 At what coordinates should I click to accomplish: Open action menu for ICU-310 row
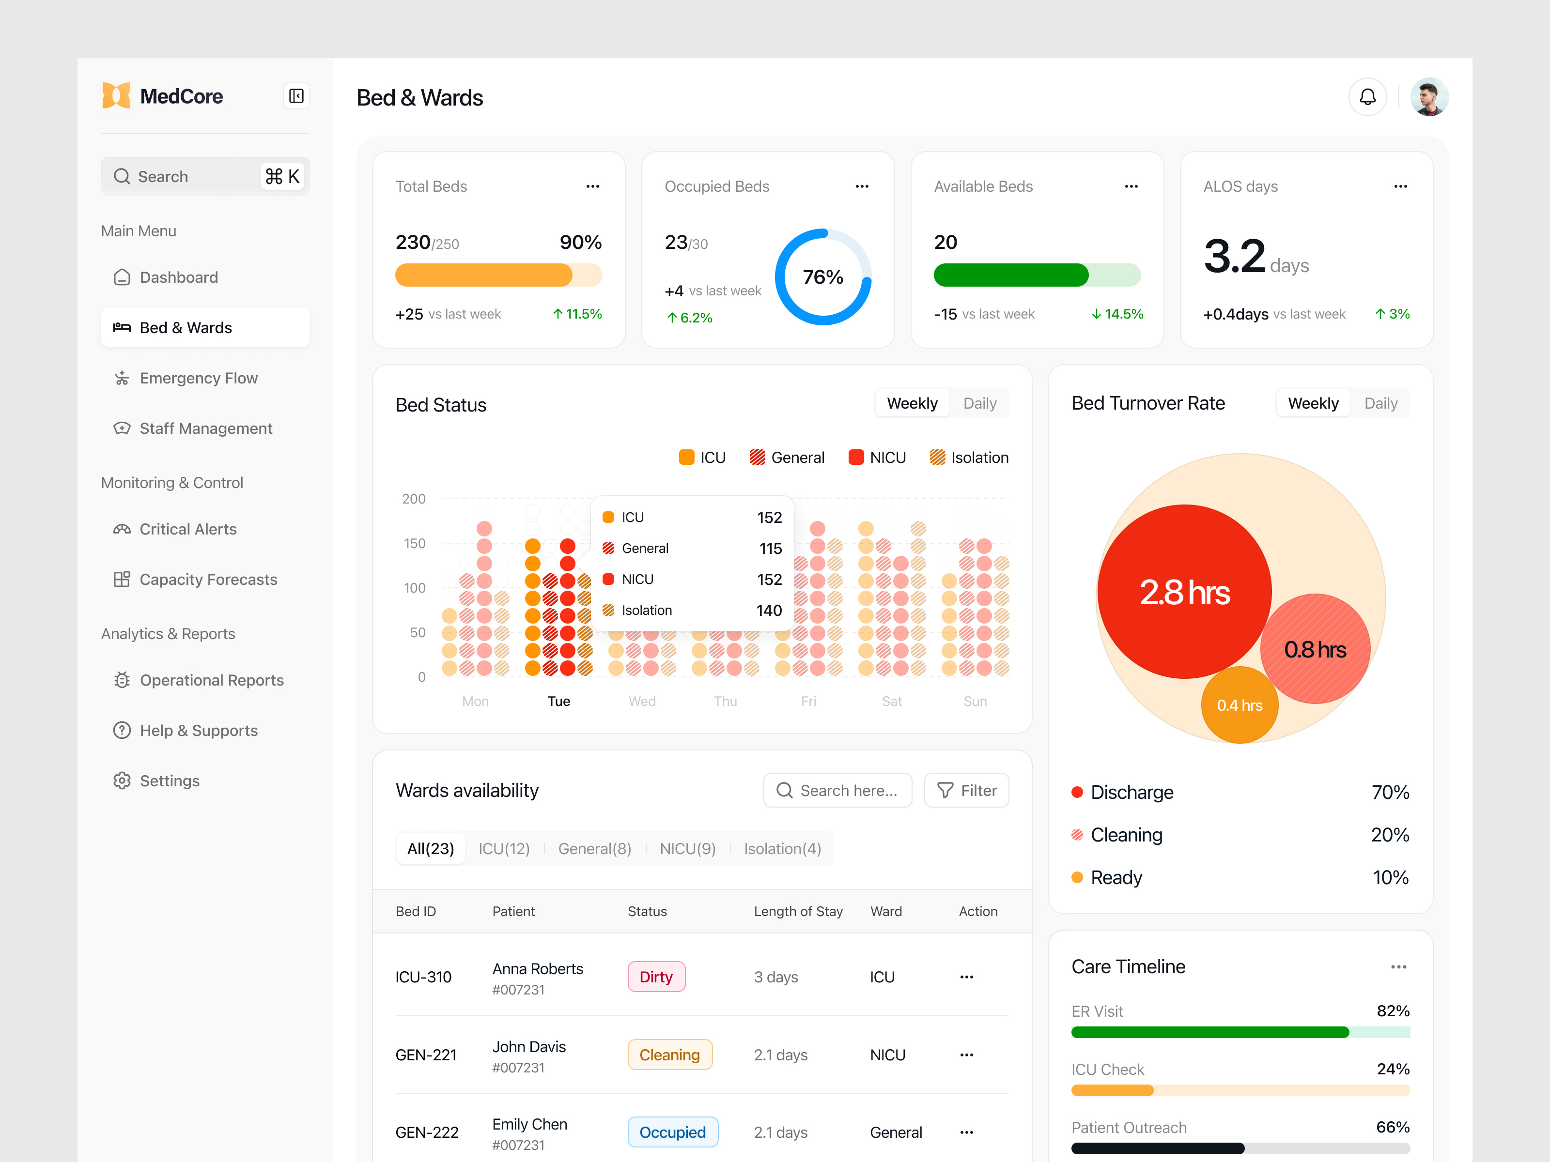tap(966, 977)
